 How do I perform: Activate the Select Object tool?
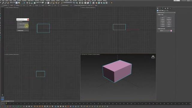tap(17, 3)
